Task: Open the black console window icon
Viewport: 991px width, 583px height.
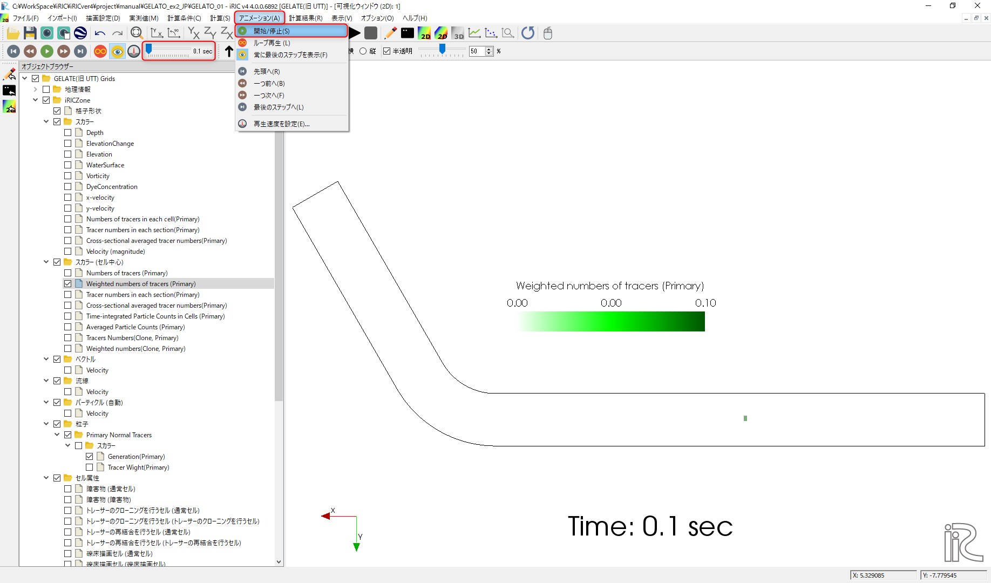Action: 408,33
